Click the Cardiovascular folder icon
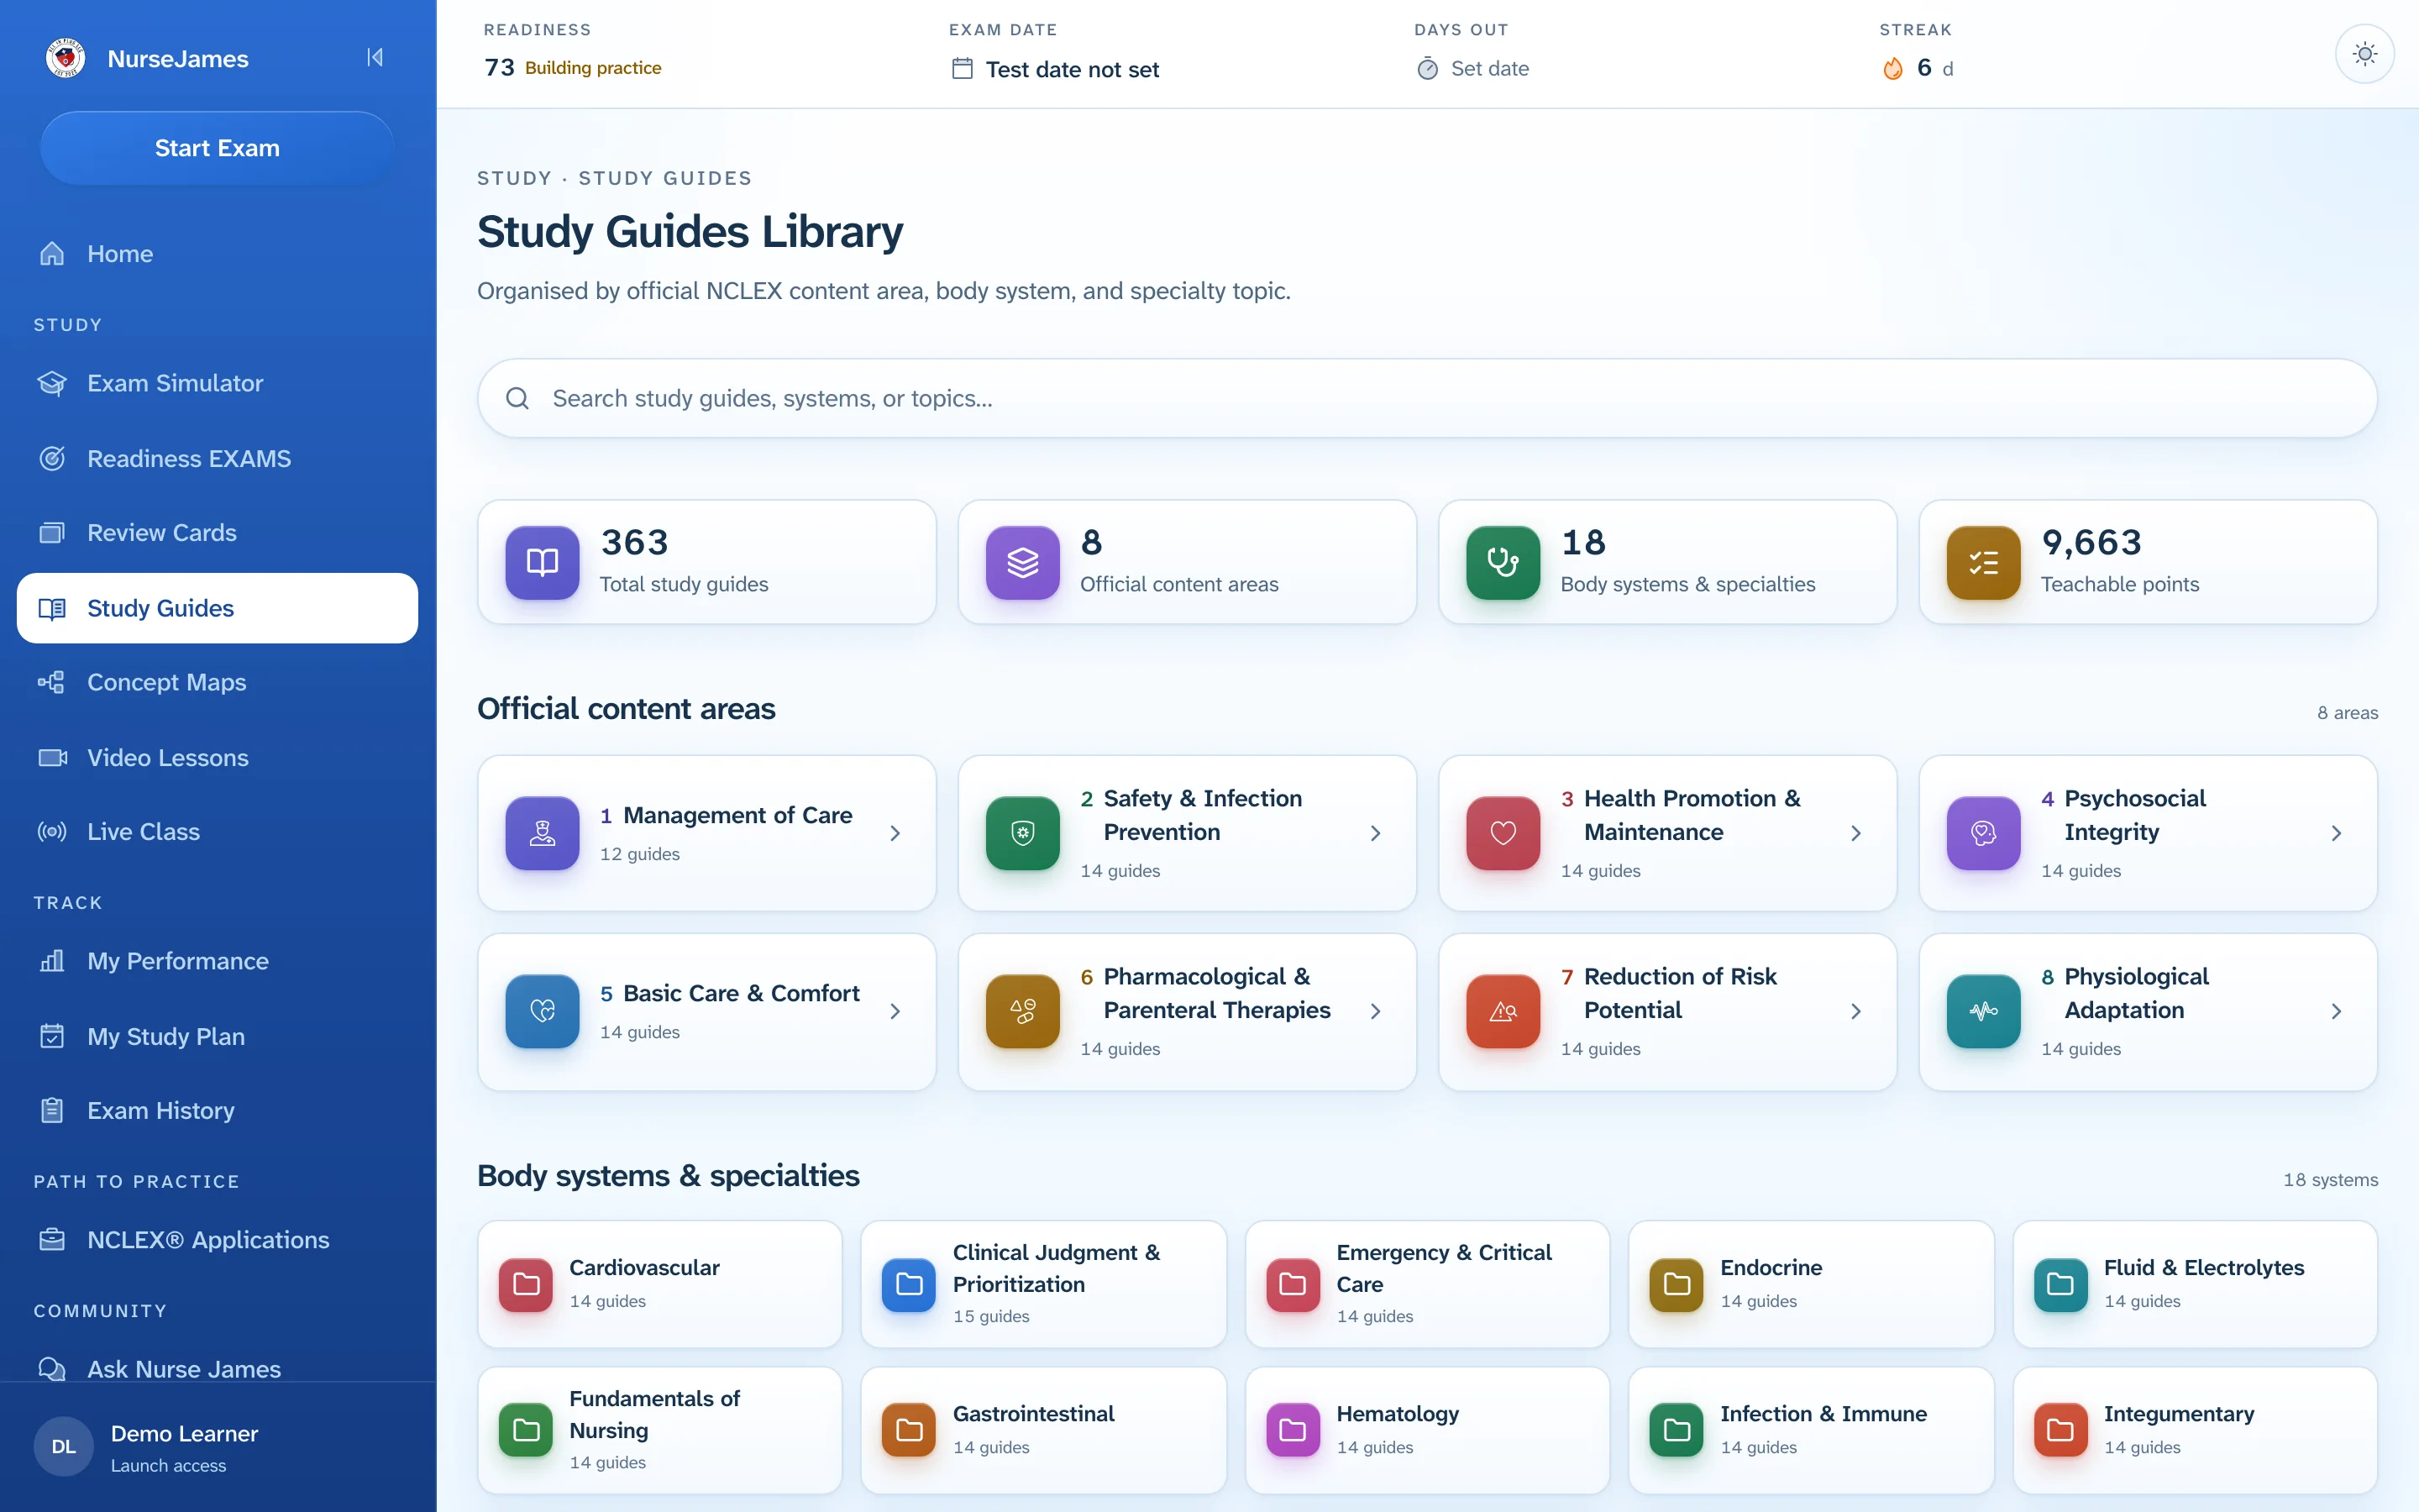This screenshot has height=1512, width=2419. coord(526,1284)
